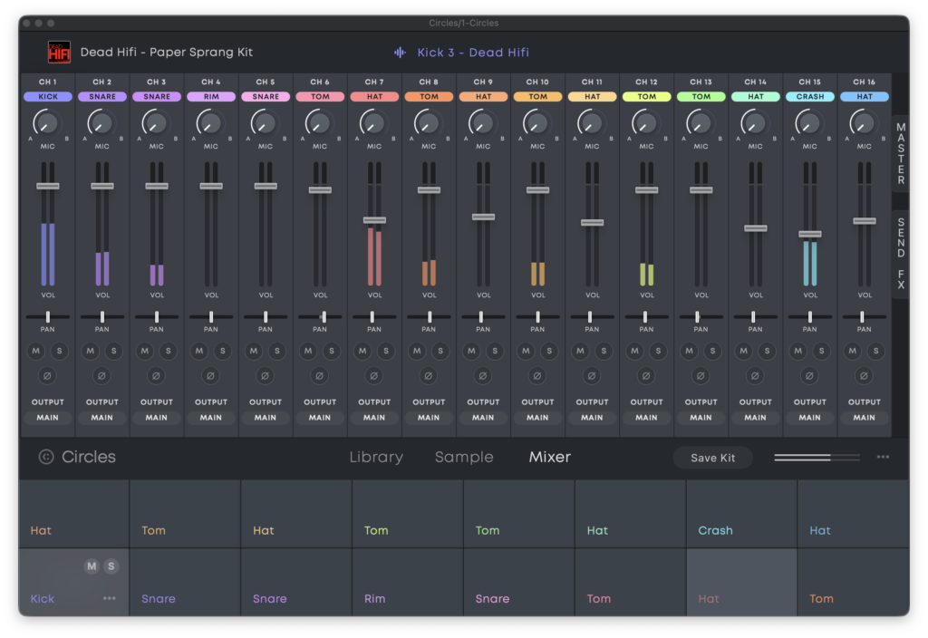Invert phase on CH 5
This screenshot has height=638, width=928.
(266, 376)
